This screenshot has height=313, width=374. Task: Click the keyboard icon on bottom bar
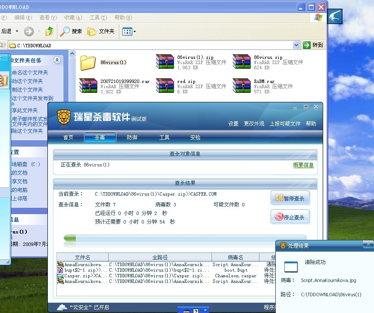tap(187, 311)
